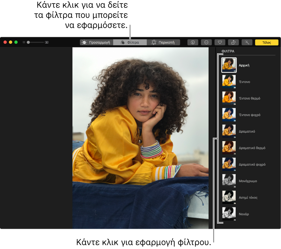Select the Αρχική original filter thumbnail
Image resolution: width=281 pixels, height=249 pixels.
[229, 65]
